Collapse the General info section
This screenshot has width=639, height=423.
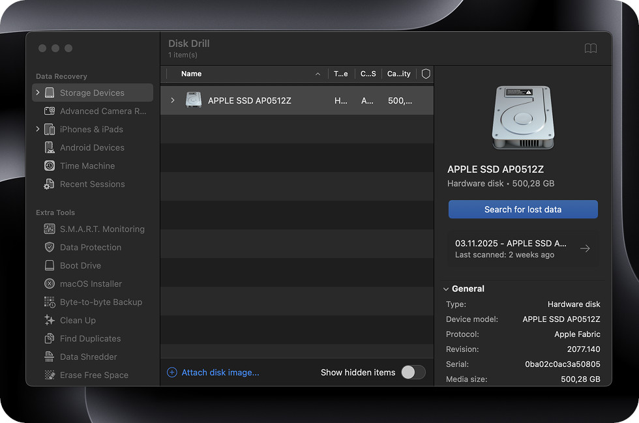(446, 289)
